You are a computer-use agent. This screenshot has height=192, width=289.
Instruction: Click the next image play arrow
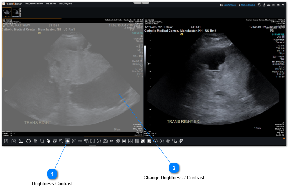(162, 141)
